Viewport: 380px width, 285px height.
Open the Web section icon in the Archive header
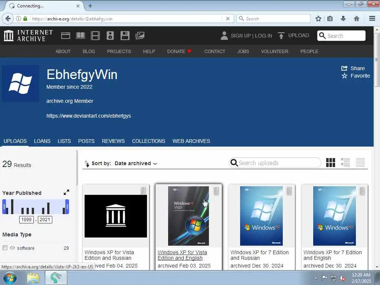click(66, 36)
